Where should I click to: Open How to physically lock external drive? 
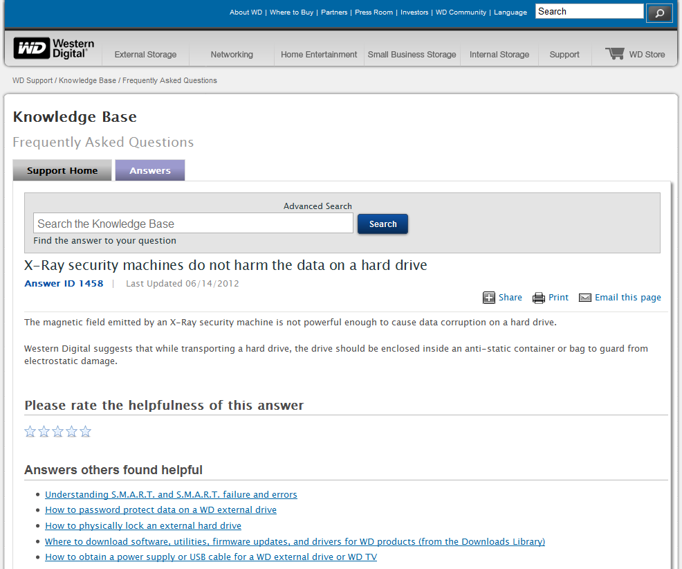(x=143, y=526)
